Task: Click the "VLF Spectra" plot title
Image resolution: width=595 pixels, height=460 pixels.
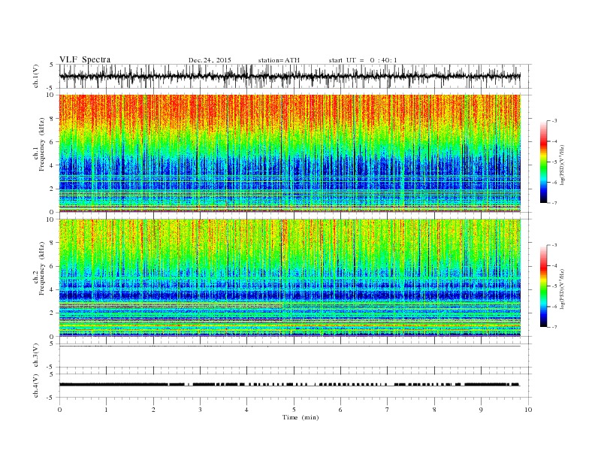Action: pyautogui.click(x=85, y=59)
